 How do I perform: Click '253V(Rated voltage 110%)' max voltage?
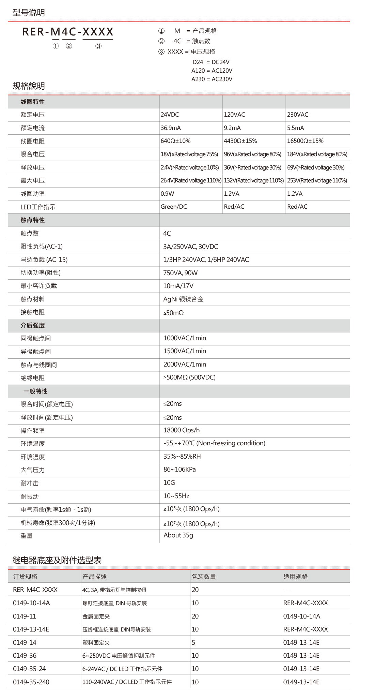[317, 180]
